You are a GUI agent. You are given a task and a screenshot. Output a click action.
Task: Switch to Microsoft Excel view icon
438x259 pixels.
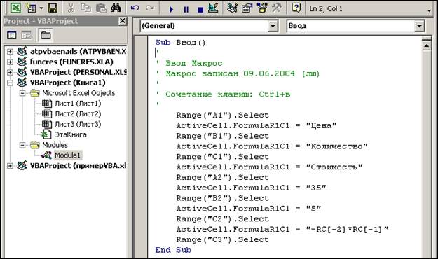pyautogui.click(x=15, y=8)
